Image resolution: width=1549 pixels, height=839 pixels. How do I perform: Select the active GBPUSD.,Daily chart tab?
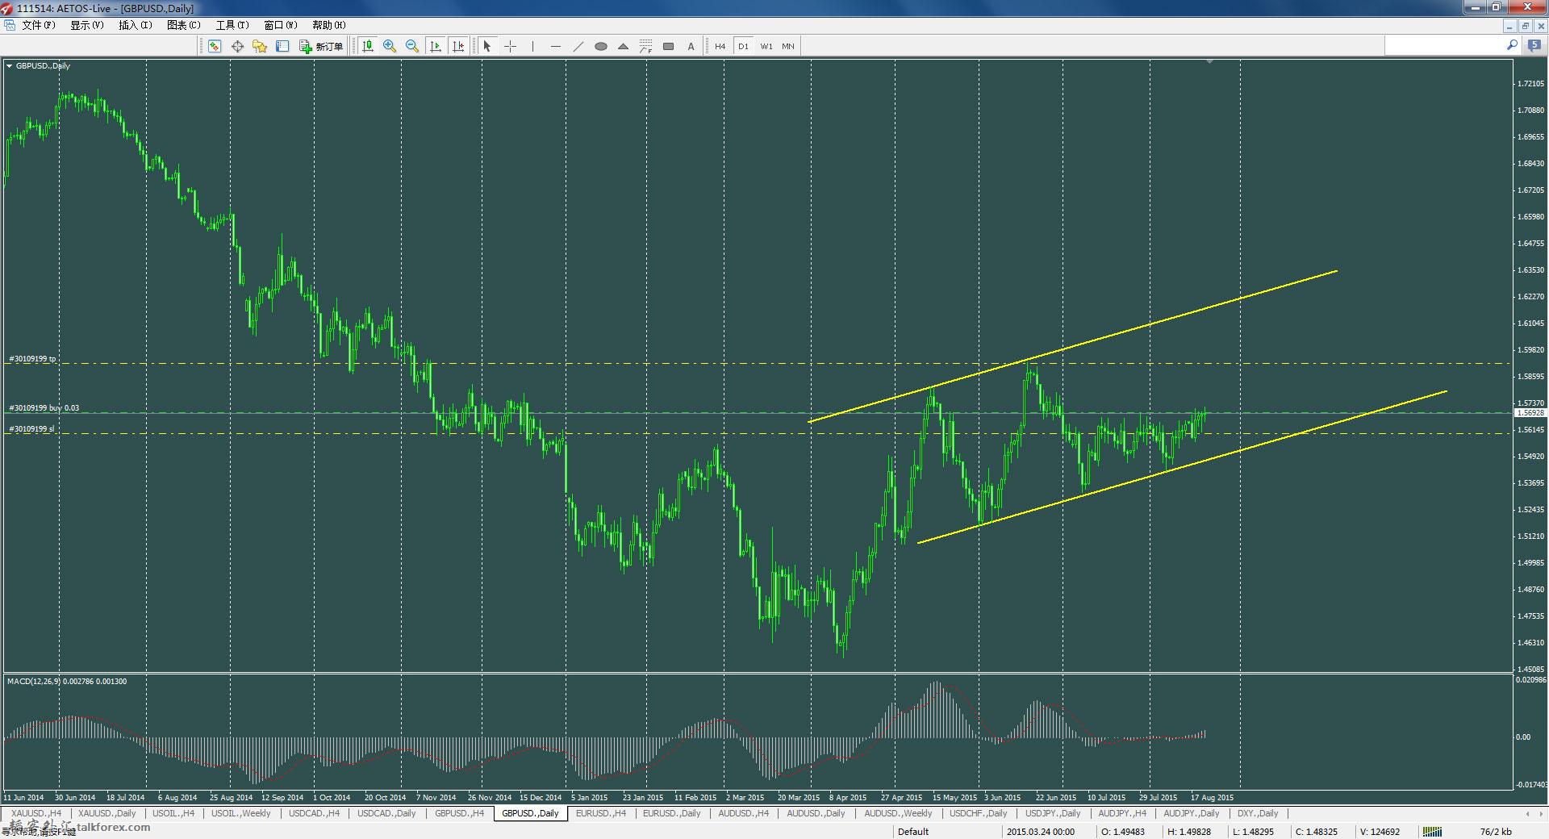pyautogui.click(x=530, y=813)
